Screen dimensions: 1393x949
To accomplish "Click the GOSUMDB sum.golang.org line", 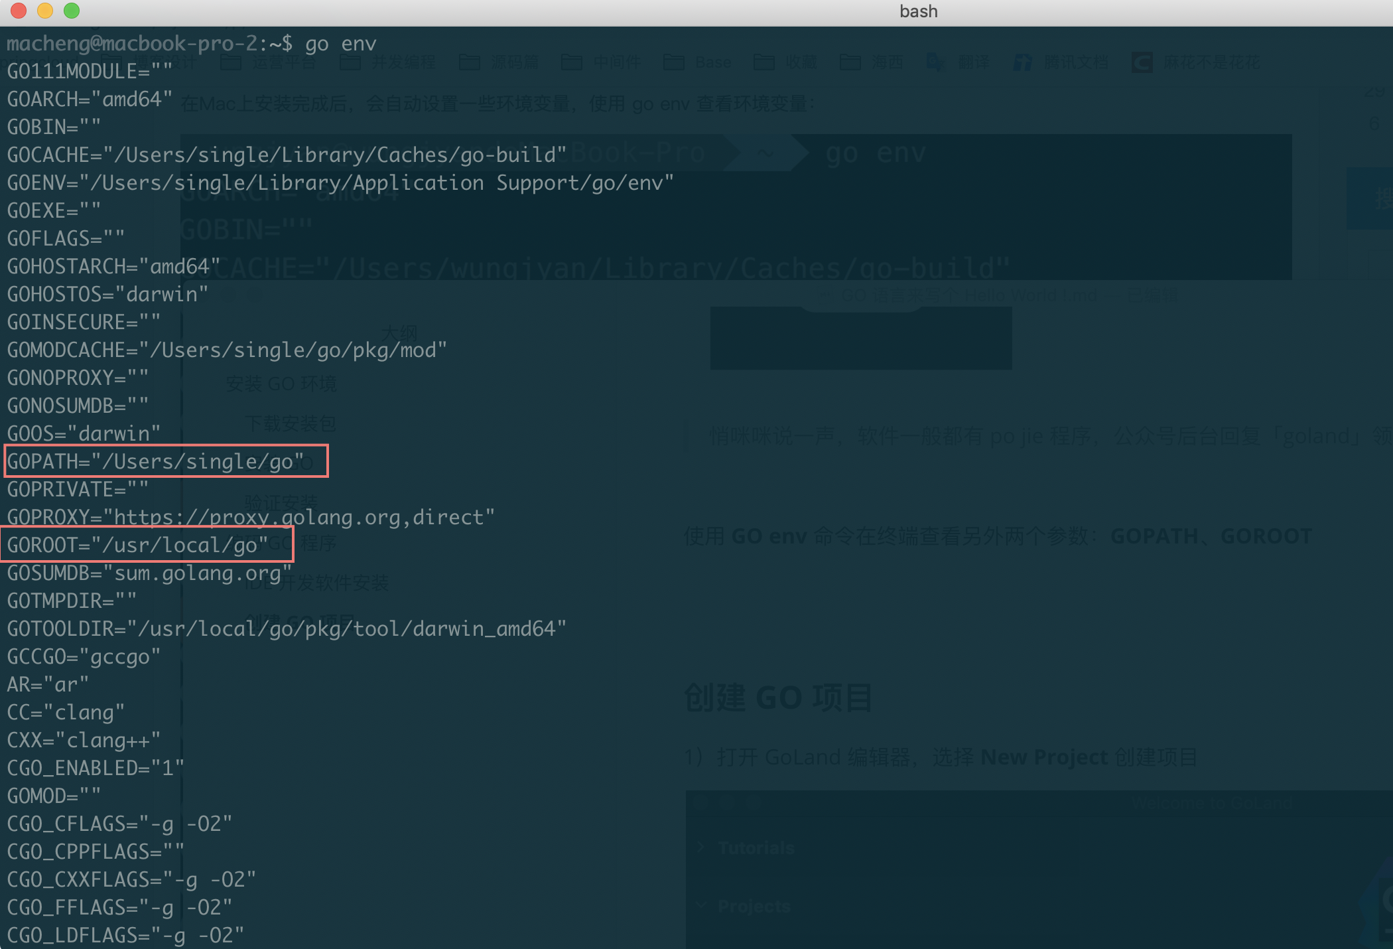I will tap(149, 573).
